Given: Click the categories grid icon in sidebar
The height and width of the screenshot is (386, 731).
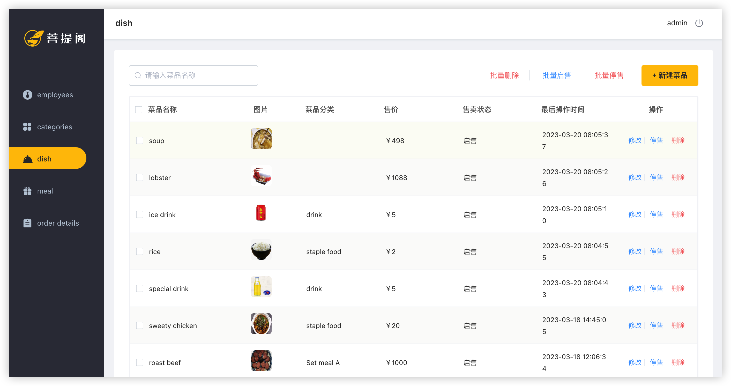Looking at the screenshot, I should tap(27, 127).
